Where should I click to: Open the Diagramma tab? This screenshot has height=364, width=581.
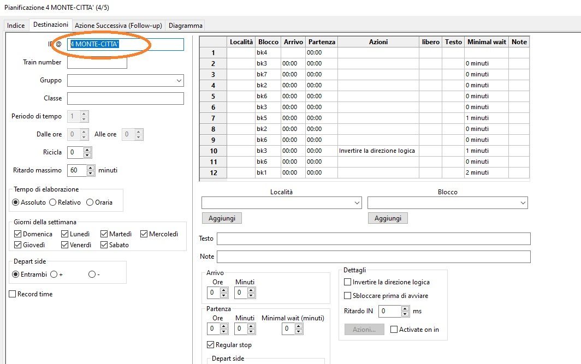click(x=186, y=26)
